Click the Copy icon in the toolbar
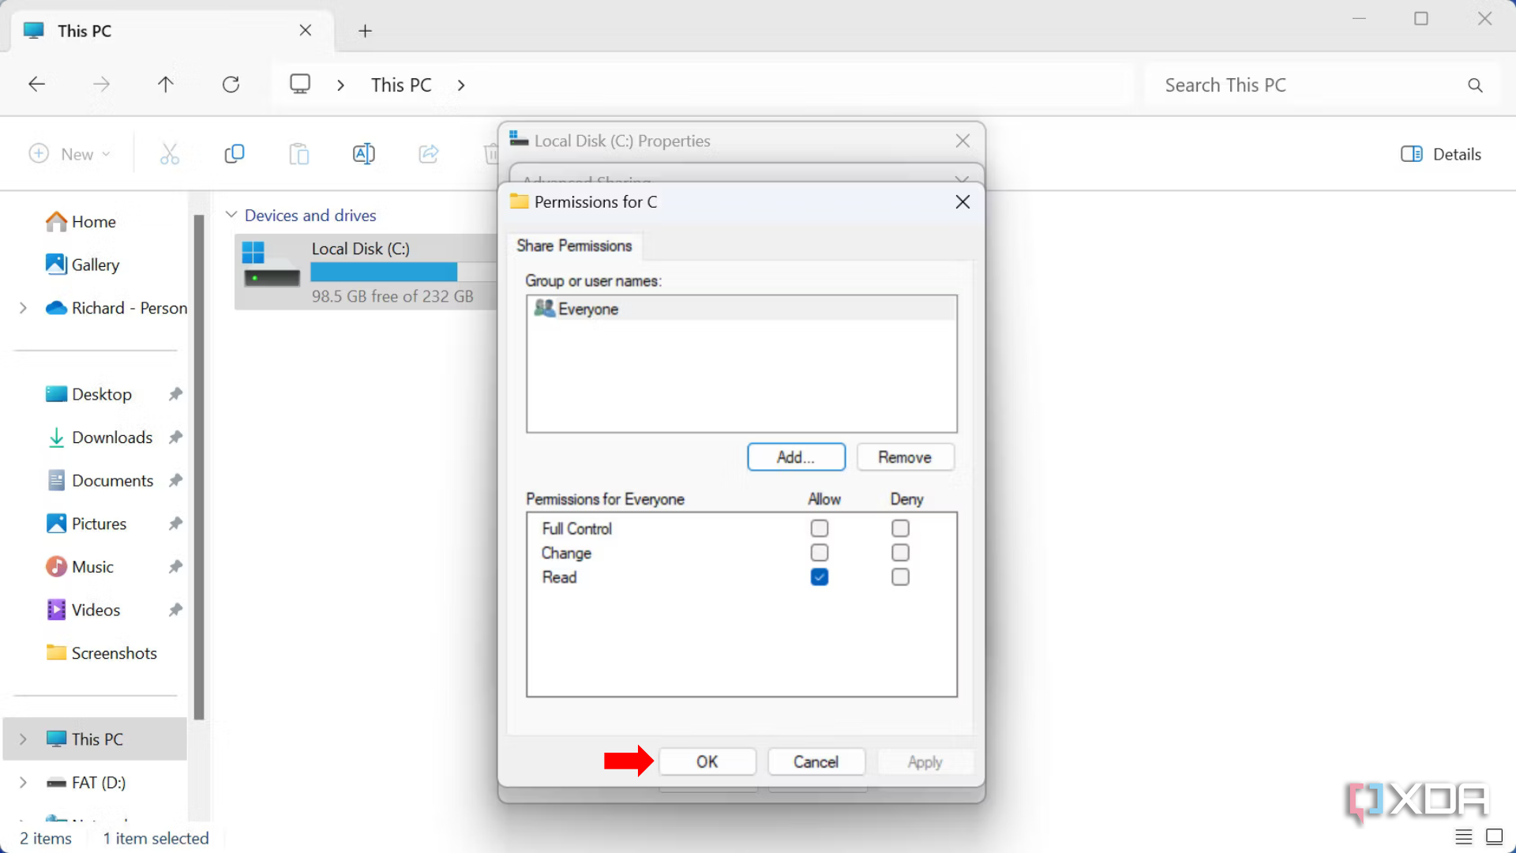 [235, 153]
